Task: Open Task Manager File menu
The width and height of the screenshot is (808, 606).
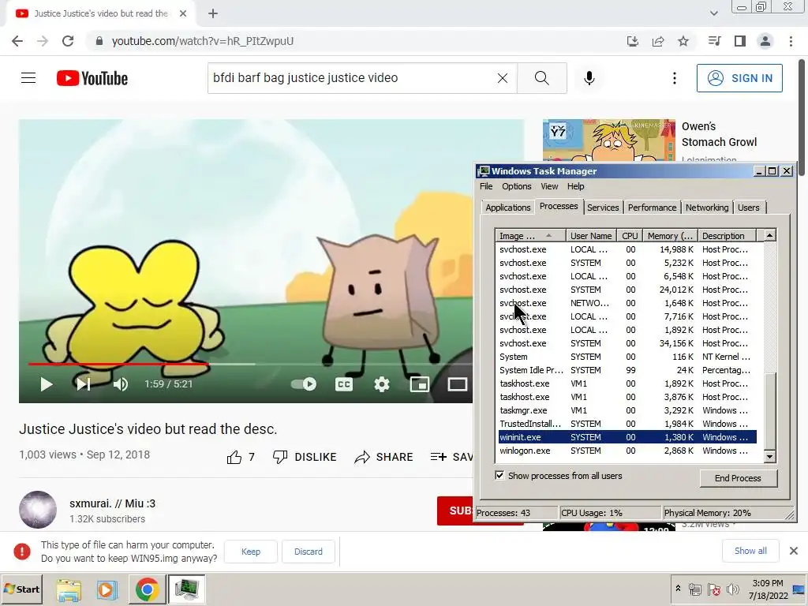Action: pyautogui.click(x=486, y=186)
